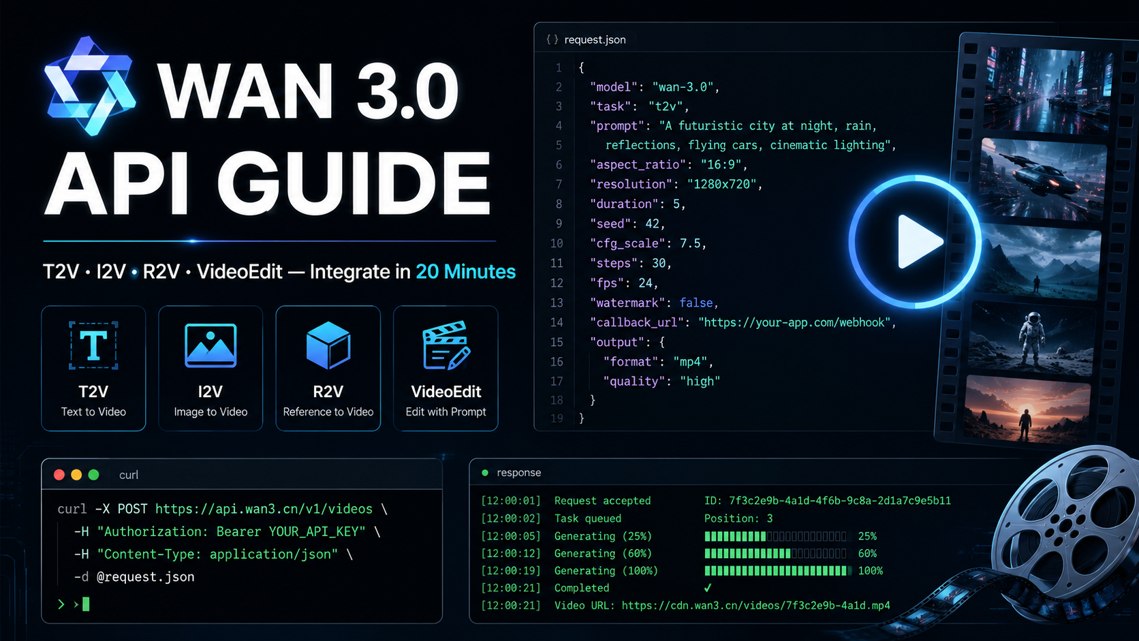Open the sunset silhouette filmstrip frame
The width and height of the screenshot is (1139, 641).
tap(1027, 408)
